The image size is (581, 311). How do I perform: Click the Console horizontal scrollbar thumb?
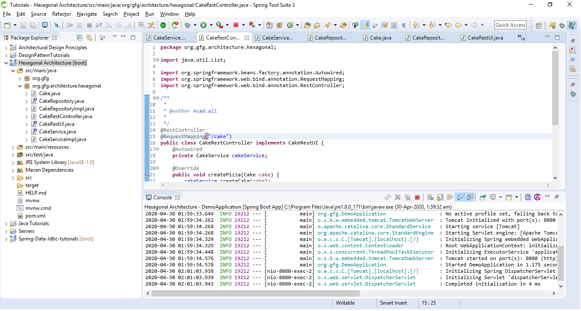tap(255, 293)
